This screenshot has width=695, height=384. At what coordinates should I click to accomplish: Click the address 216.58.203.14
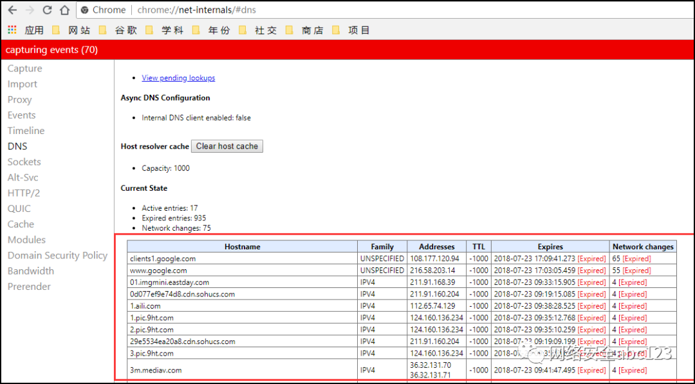pos(432,271)
